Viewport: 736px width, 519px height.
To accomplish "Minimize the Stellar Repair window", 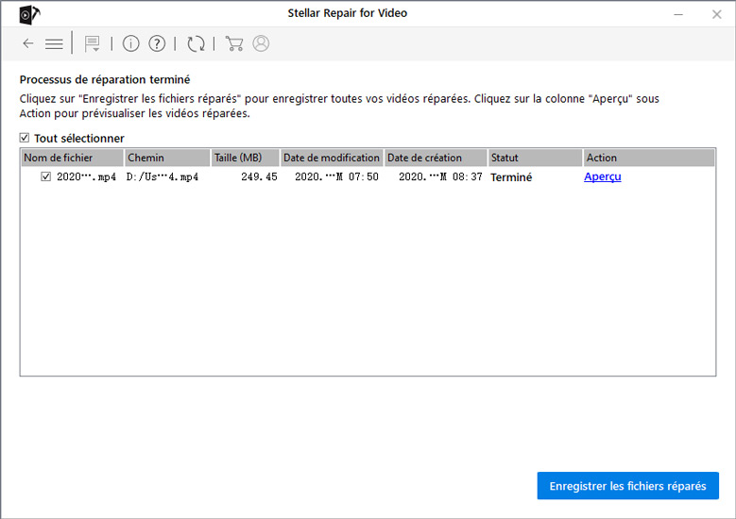I will click(678, 14).
